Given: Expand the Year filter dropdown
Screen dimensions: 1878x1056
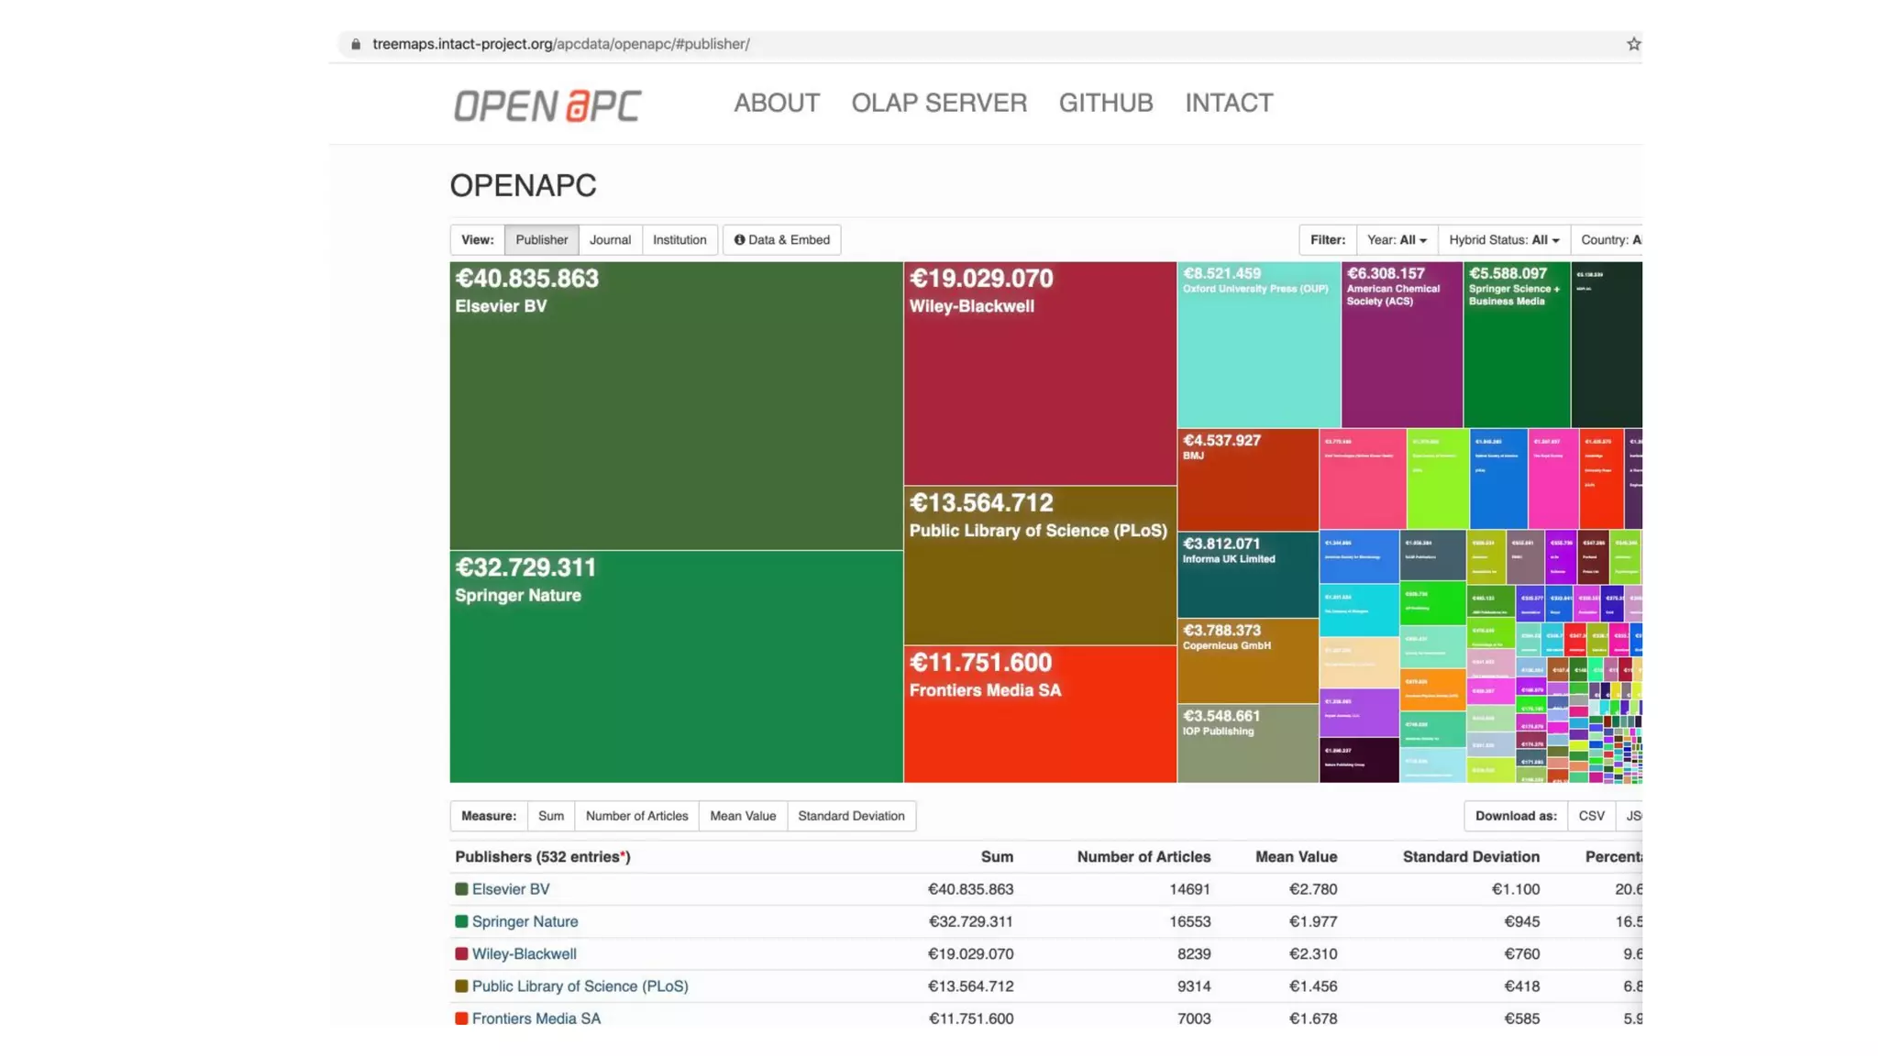Looking at the screenshot, I should coord(1396,240).
